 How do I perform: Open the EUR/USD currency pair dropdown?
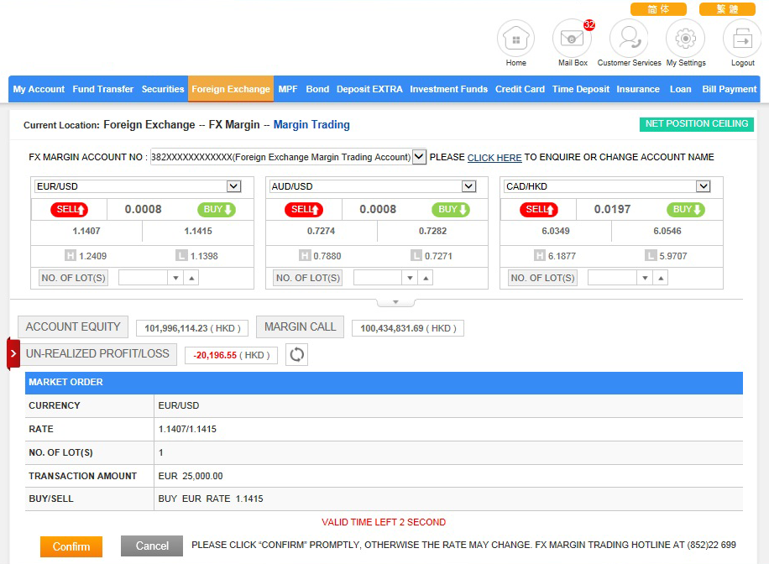point(234,186)
